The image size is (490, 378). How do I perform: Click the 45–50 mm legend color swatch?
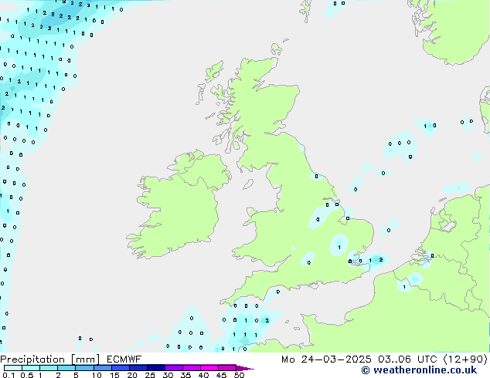(227, 368)
